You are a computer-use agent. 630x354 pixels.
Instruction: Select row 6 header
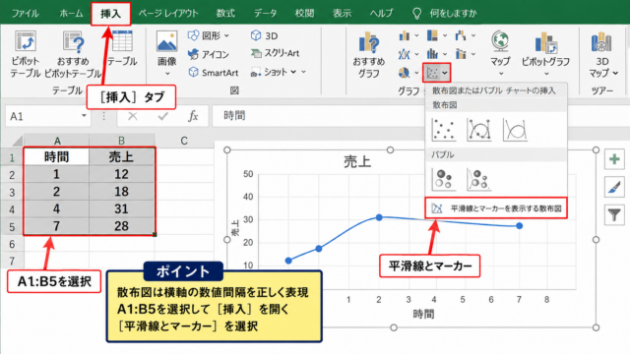[12, 244]
